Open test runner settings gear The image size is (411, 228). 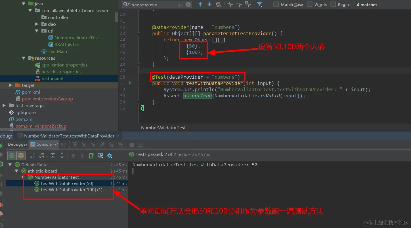110,156
